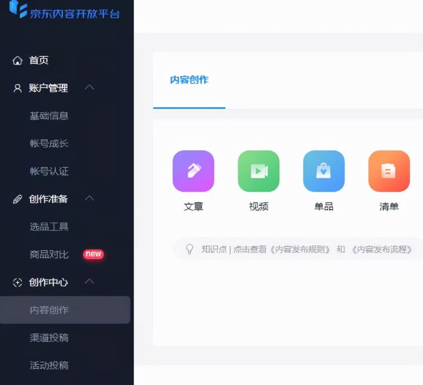This screenshot has width=423, height=385.
Task: Collapse the 创作准备 section chevron
Action: click(89, 199)
